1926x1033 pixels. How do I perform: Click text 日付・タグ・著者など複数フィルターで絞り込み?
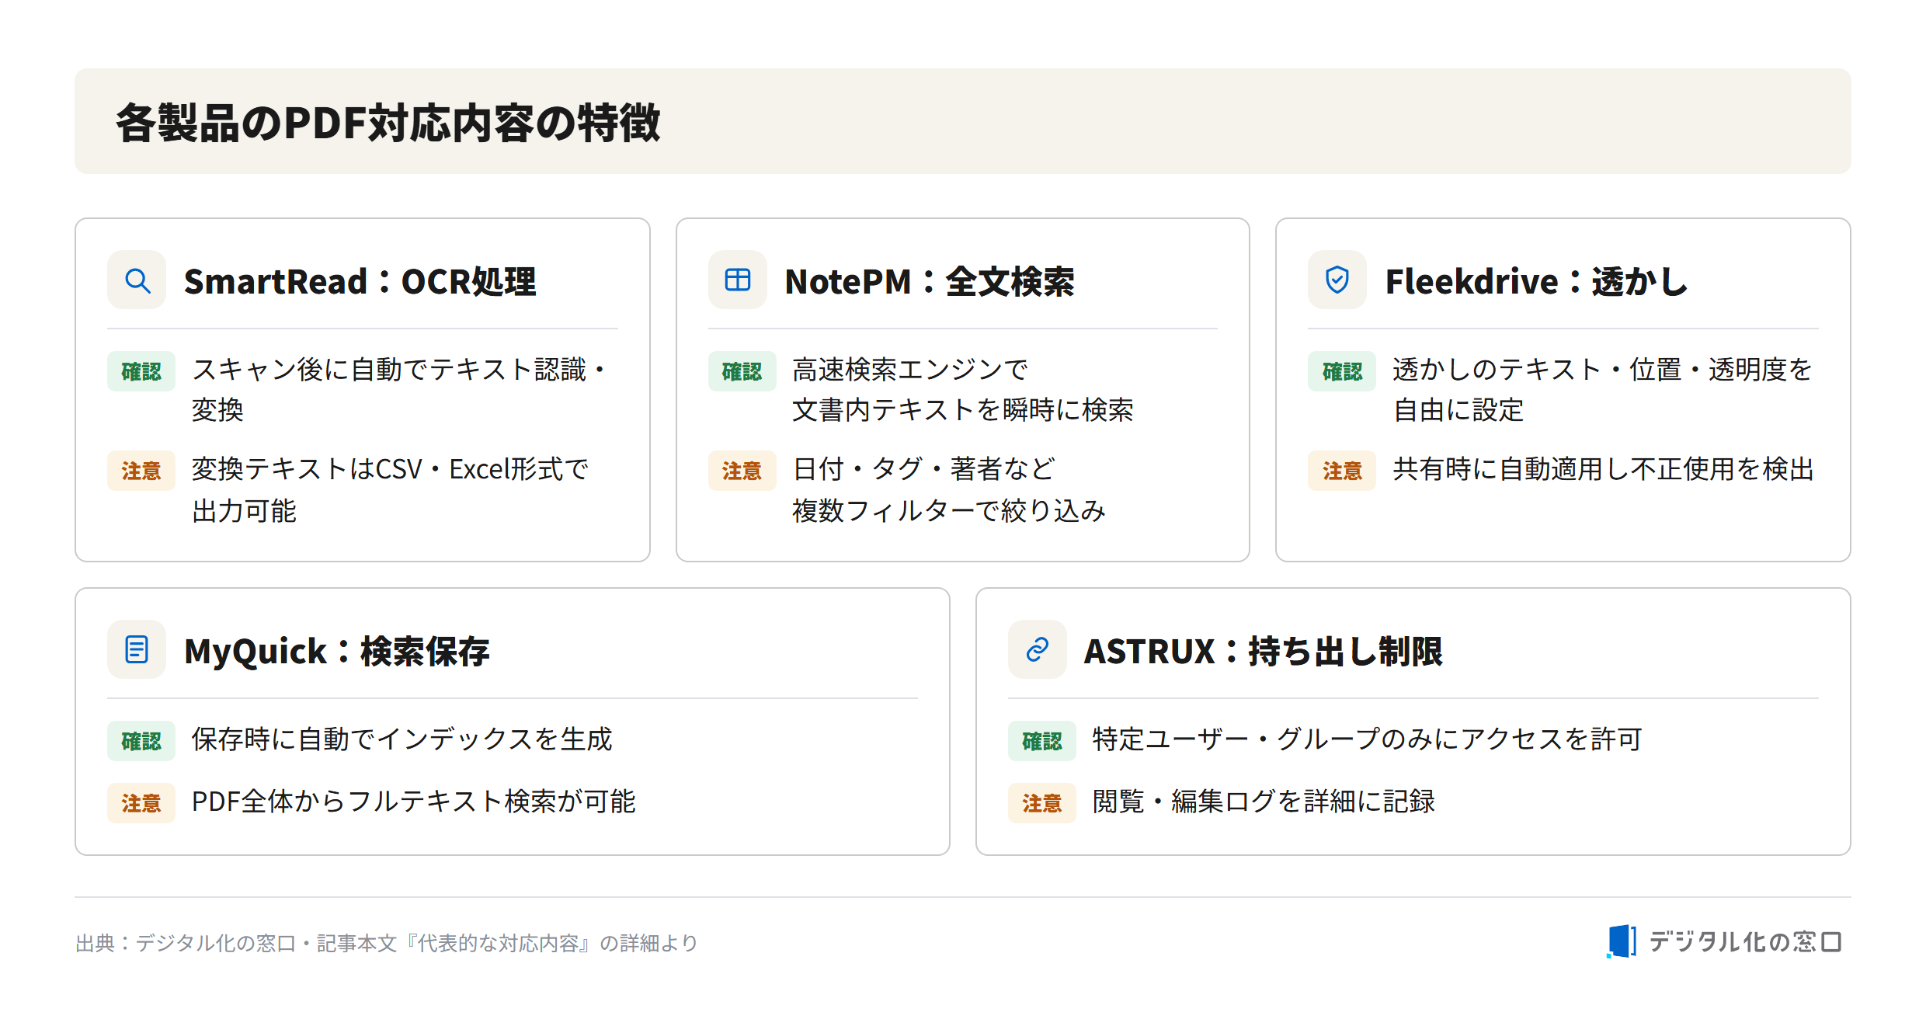(x=949, y=489)
